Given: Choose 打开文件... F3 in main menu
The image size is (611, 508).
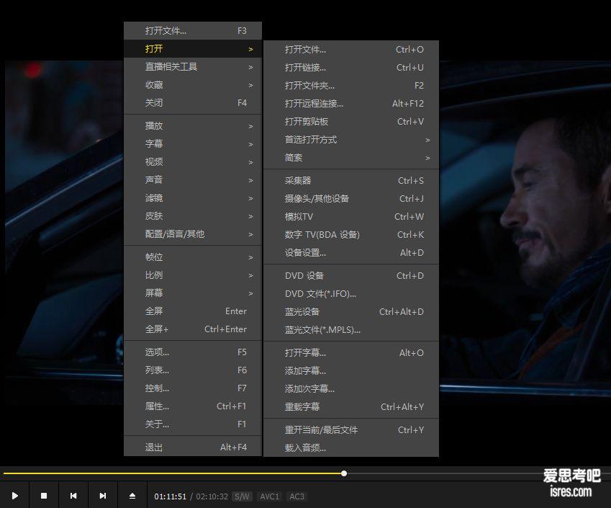Looking at the screenshot, I should click(193, 31).
